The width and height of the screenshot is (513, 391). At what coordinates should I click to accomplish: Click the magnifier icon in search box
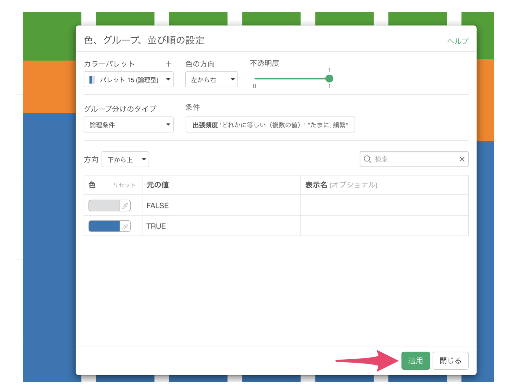(367, 159)
